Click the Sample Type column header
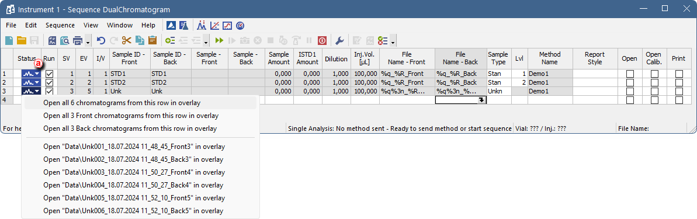Image resolution: width=697 pixels, height=219 pixels. (x=498, y=58)
